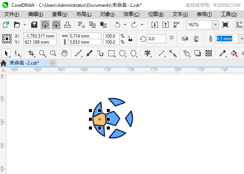Click the Export icon
This screenshot has height=174, width=244.
[166, 25]
